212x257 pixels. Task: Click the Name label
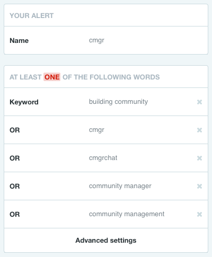[x=19, y=40]
